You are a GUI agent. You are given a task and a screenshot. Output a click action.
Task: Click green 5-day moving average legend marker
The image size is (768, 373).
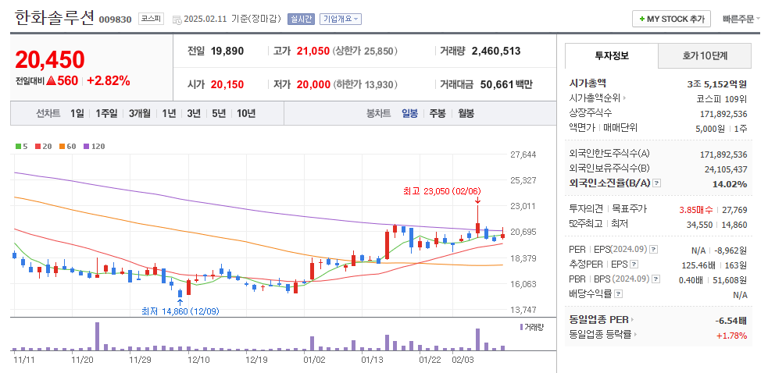18,147
